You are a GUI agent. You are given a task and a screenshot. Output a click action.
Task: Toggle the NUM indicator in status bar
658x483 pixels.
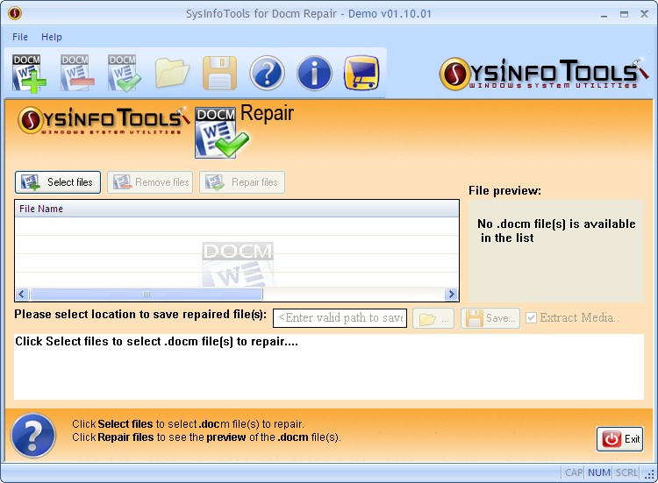[x=598, y=473]
